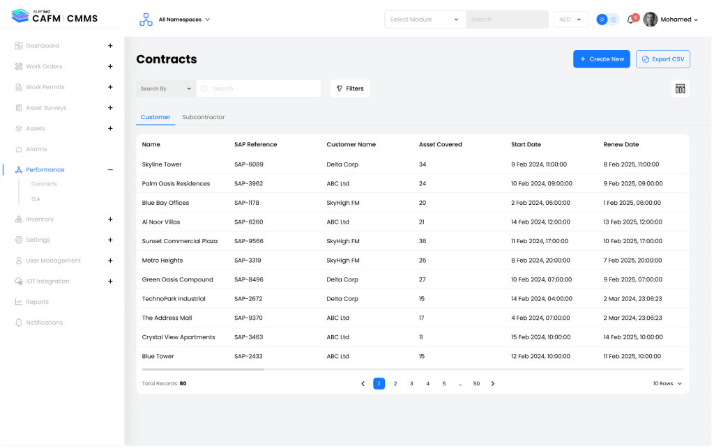The width and height of the screenshot is (714, 448).
Task: Click the Reports chart icon in the sidebar
Action: [19, 302]
